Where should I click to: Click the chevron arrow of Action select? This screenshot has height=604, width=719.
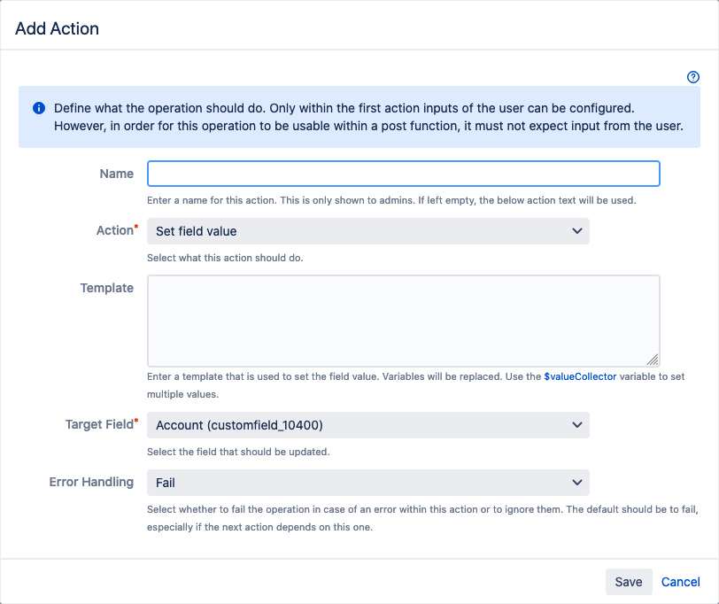577,230
